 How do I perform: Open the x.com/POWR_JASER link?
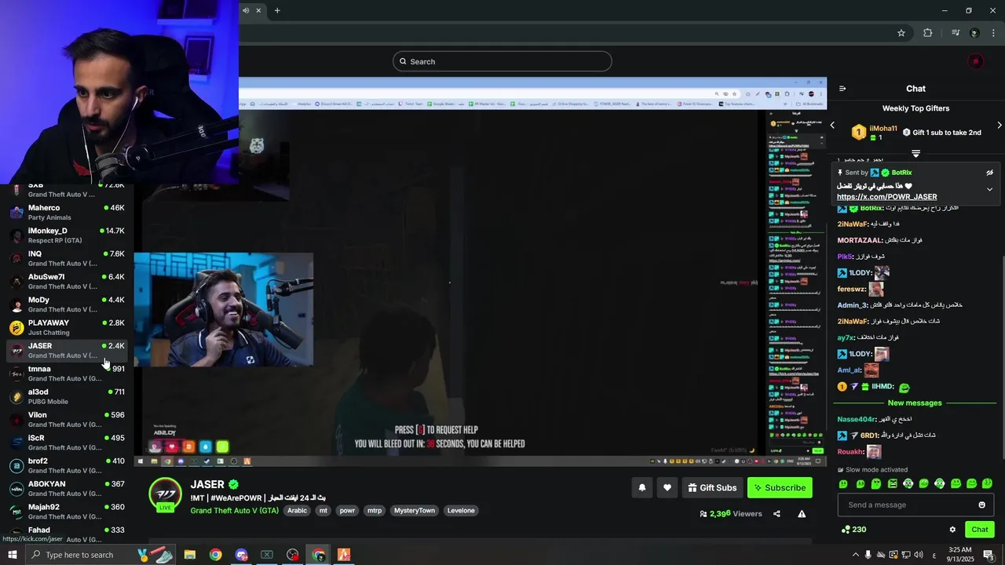[886, 197]
